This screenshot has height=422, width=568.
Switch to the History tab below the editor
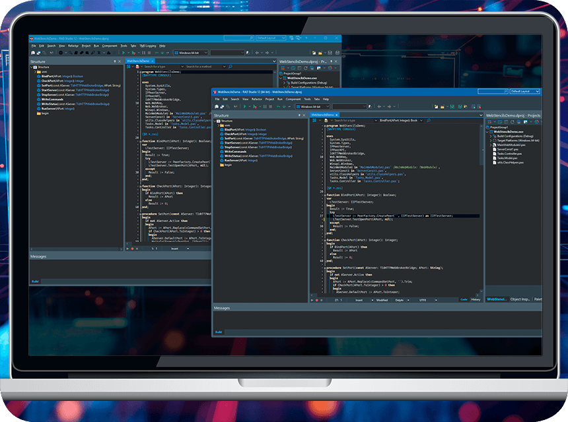point(474,299)
